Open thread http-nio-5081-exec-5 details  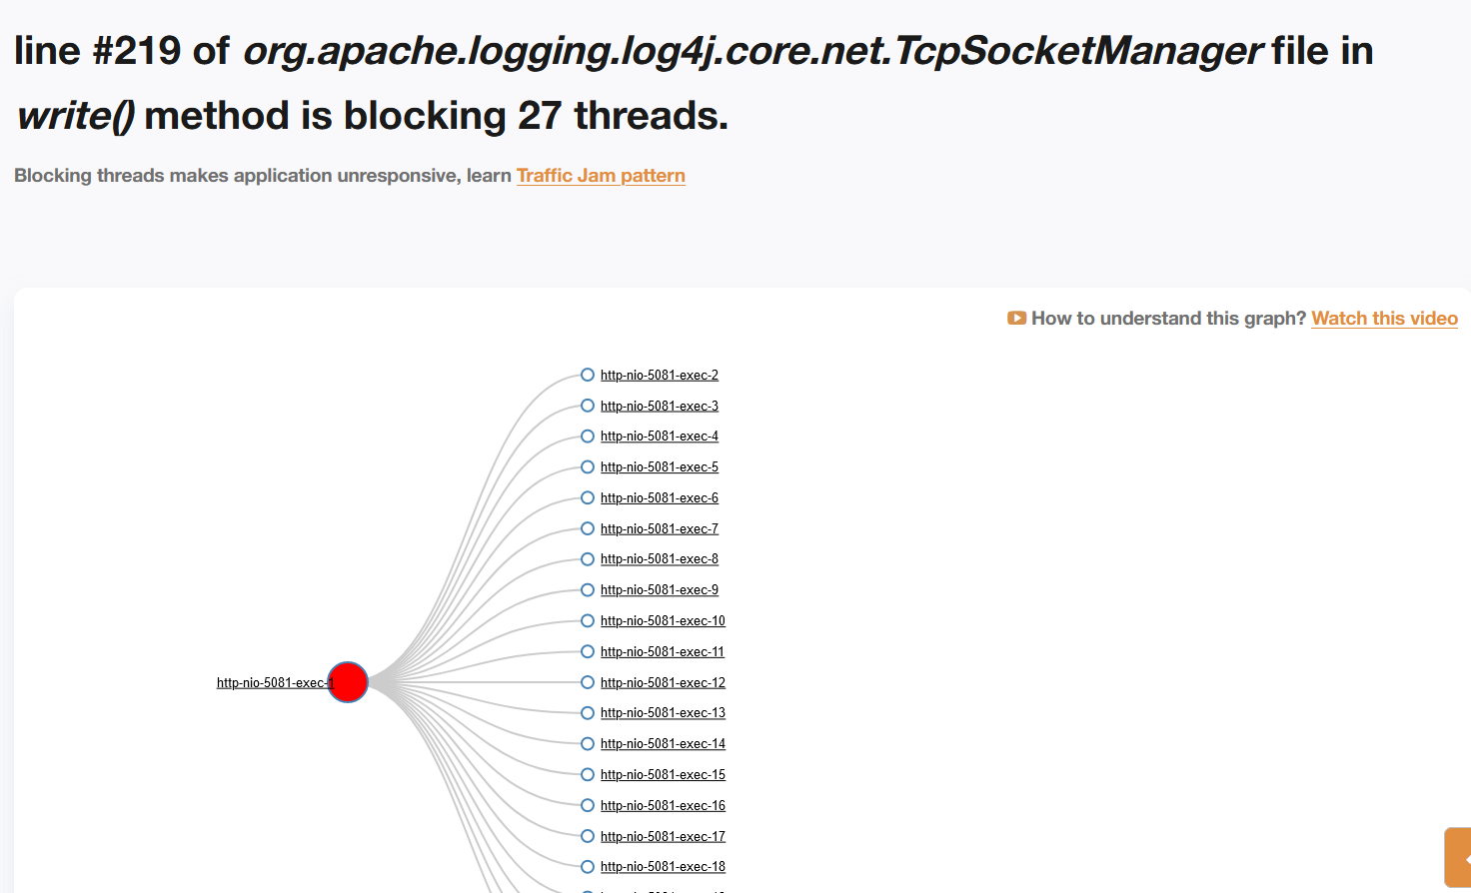[660, 467]
